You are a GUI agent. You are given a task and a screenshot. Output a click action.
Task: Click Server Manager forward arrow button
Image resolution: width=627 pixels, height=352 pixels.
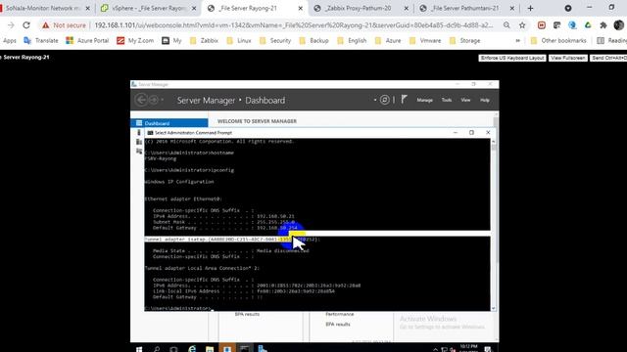click(x=154, y=100)
